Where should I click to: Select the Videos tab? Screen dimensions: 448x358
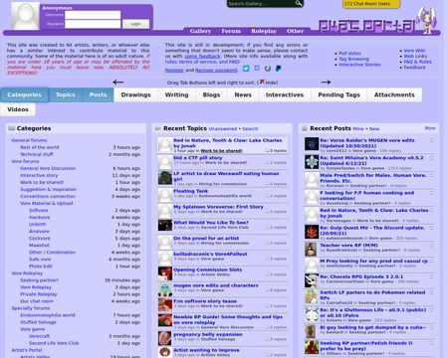coord(18,109)
